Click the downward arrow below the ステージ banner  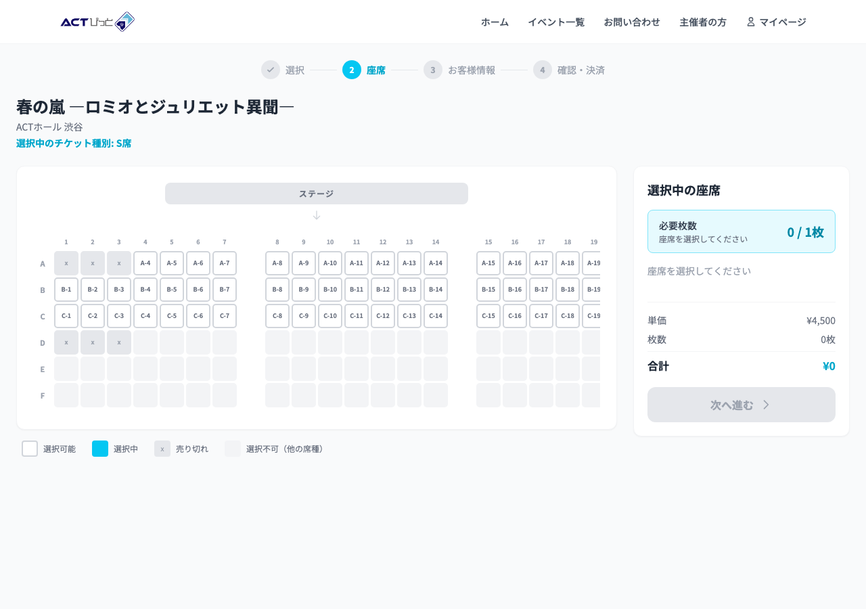click(x=316, y=215)
